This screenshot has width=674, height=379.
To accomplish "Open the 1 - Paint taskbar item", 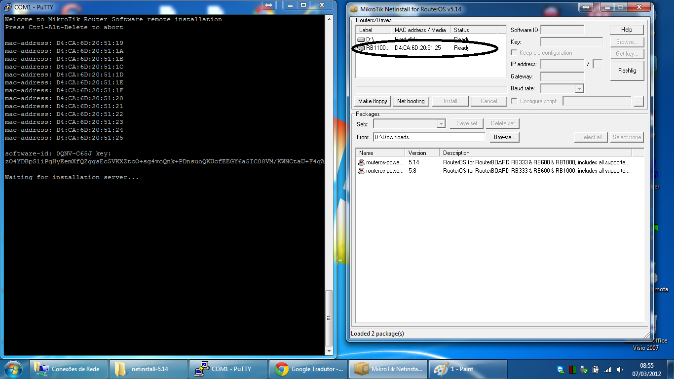I will [x=468, y=369].
